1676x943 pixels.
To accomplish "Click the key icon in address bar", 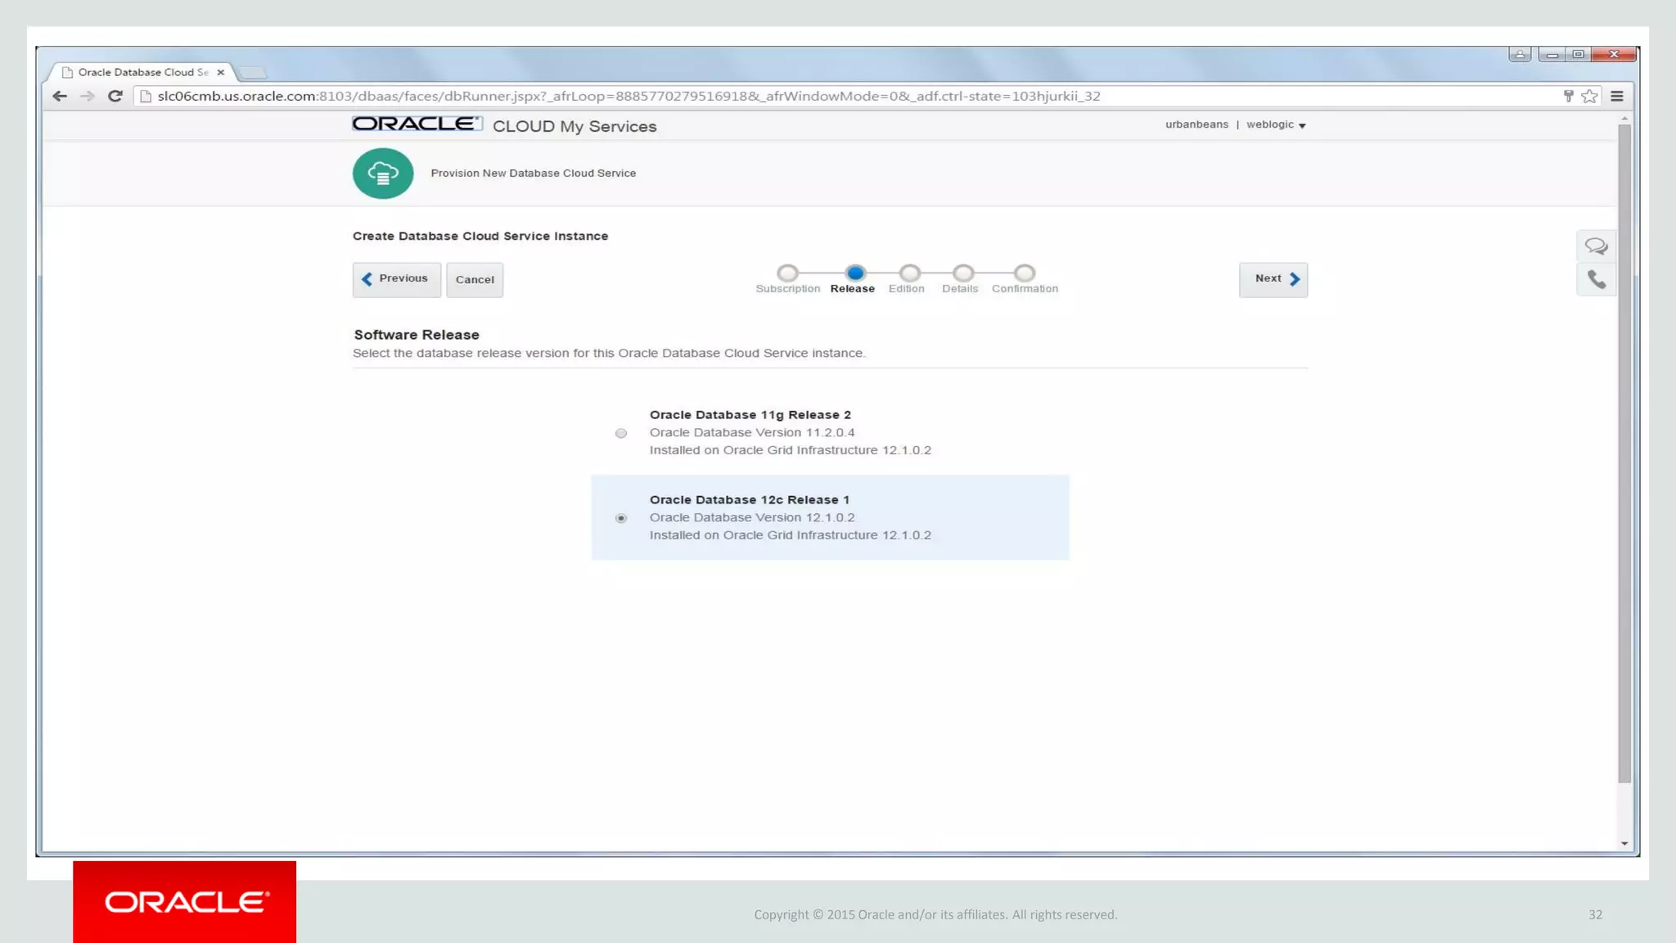I will pyautogui.click(x=1568, y=97).
